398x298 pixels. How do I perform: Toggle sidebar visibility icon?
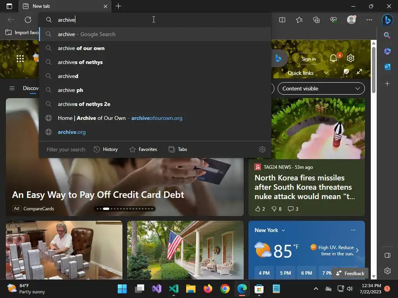pos(388,255)
